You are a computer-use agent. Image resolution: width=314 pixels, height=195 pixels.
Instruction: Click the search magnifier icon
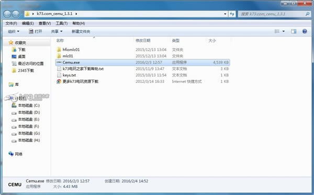tap(307, 14)
